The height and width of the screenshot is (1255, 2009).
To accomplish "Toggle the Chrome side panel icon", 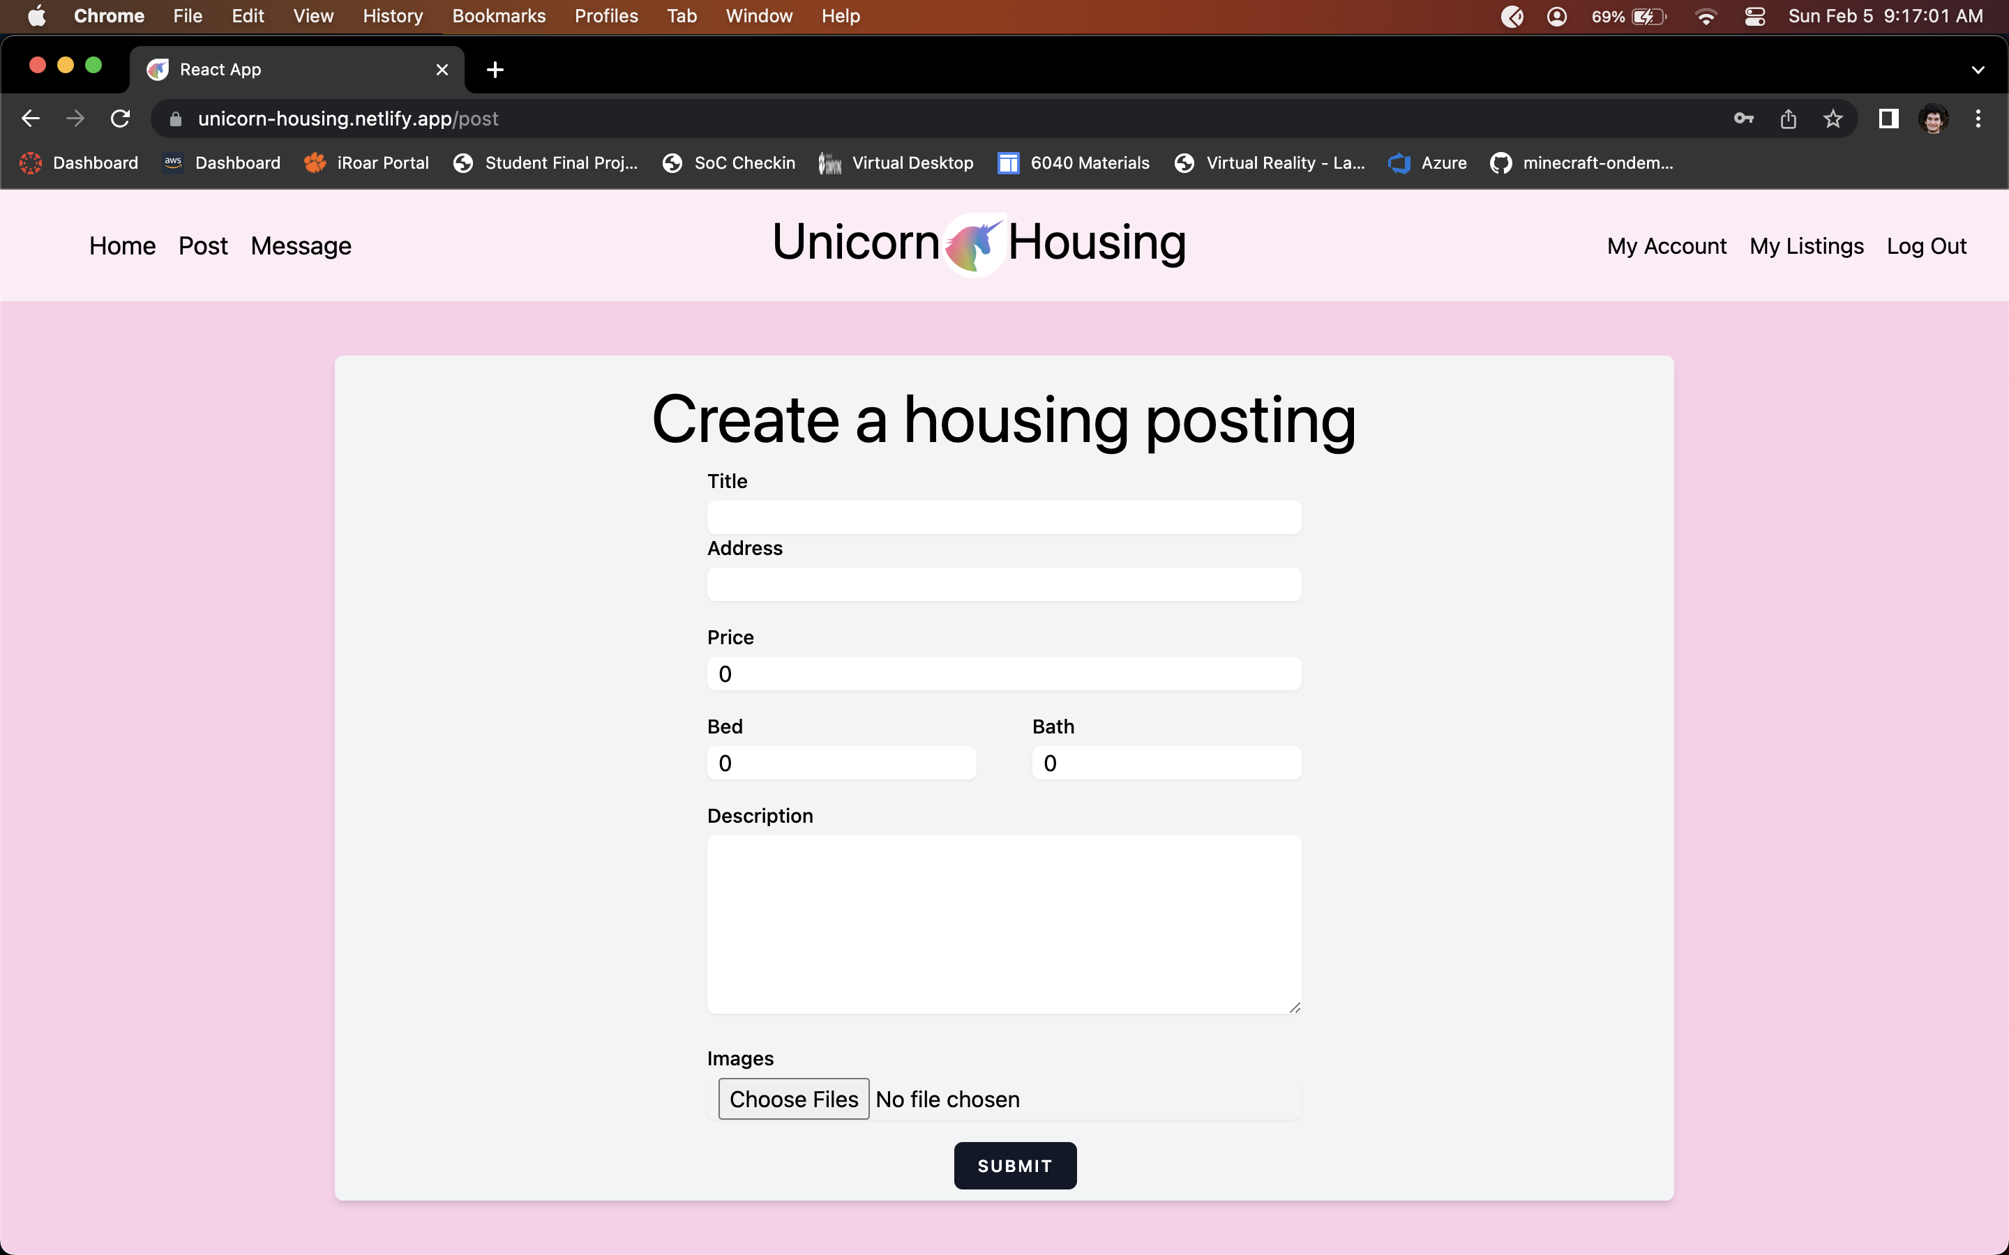I will pos(1888,119).
